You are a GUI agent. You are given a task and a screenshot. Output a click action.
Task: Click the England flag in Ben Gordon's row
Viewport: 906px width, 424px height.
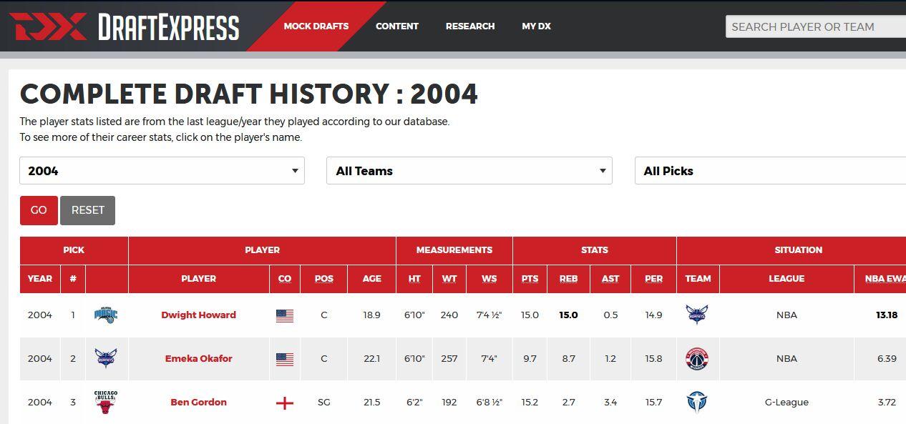point(285,403)
